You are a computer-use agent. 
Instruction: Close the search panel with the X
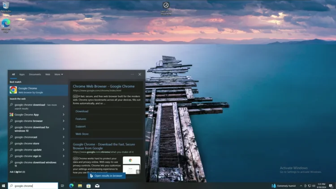coord(140,74)
